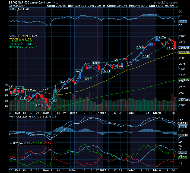
Task: Click the ADX(14) legend line marker
Action: [11, 143]
